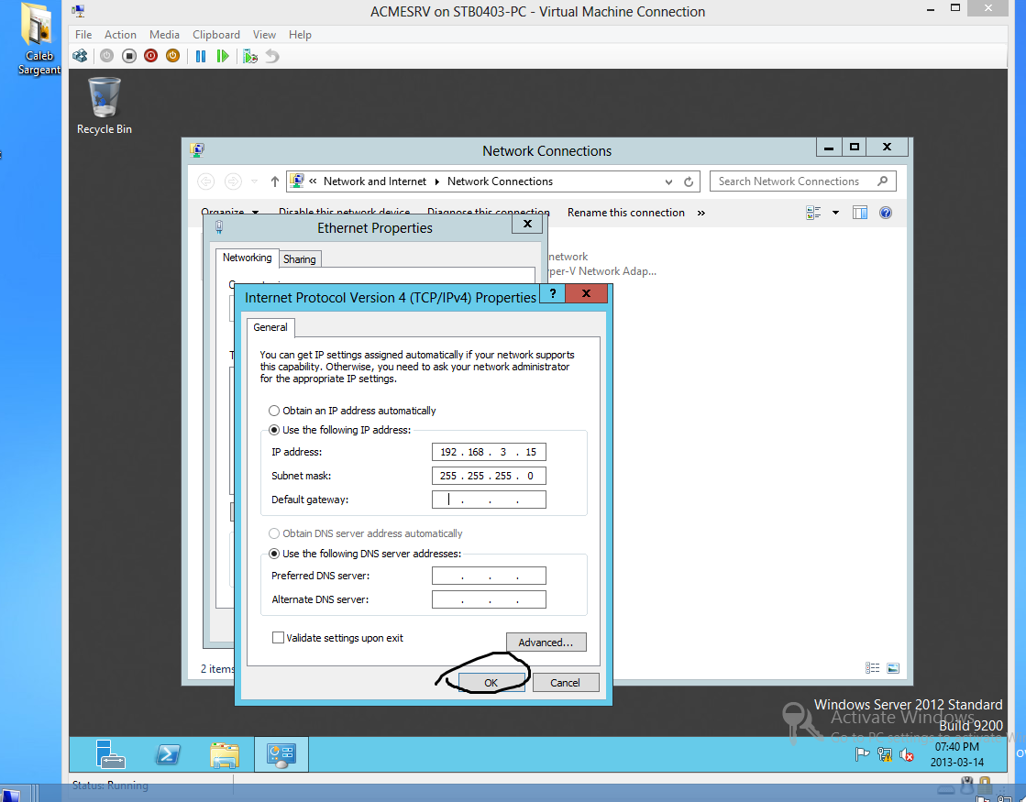
Task: Open the File menu
Action: click(83, 35)
